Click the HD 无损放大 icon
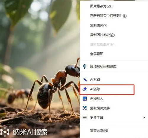Viewport: 148px width, 138px height. (85, 99)
